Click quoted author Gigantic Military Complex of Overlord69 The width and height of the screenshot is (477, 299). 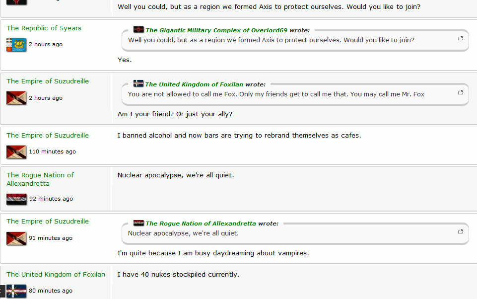pos(216,30)
